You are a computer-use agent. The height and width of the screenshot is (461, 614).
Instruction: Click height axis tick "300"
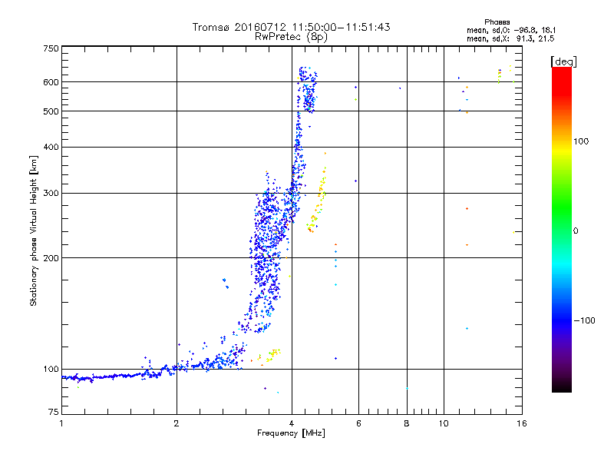(51, 194)
